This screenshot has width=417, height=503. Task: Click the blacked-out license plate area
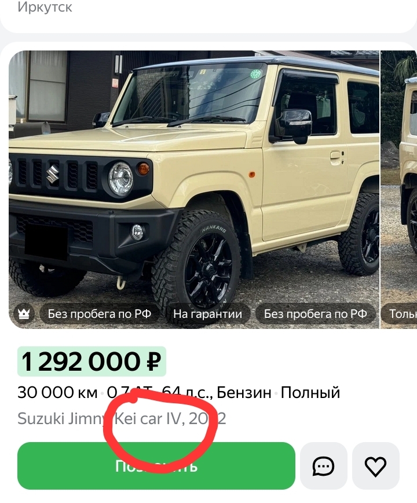pyautogui.click(x=47, y=241)
